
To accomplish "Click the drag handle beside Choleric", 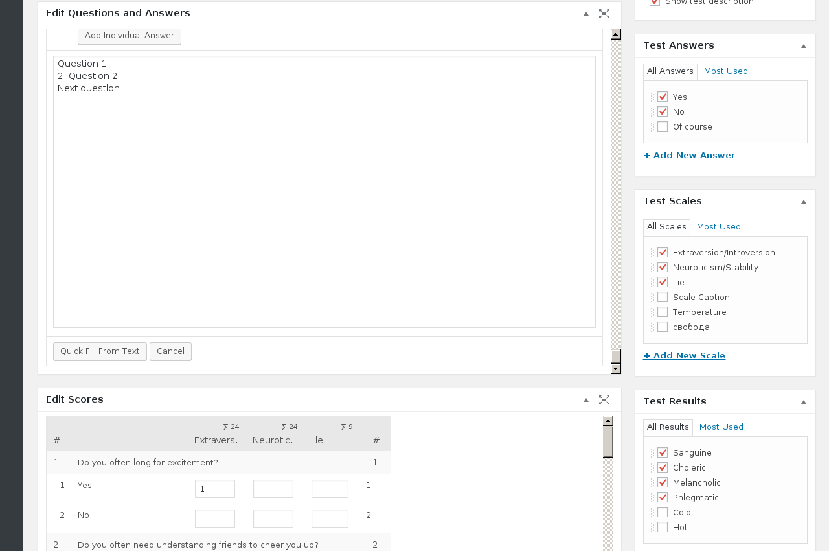I will click(x=652, y=468).
